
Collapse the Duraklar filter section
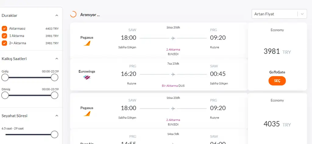pos(57,16)
